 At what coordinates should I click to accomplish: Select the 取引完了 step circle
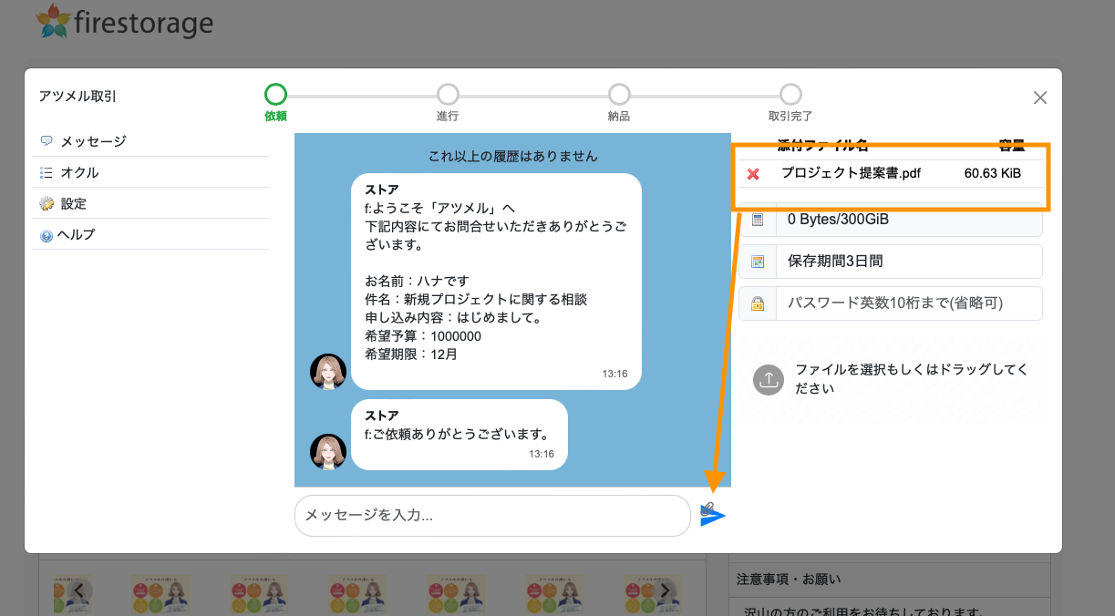coord(790,94)
